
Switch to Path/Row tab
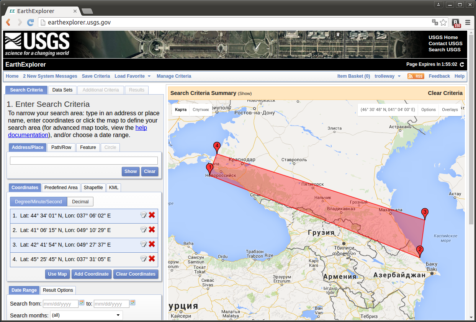click(61, 147)
